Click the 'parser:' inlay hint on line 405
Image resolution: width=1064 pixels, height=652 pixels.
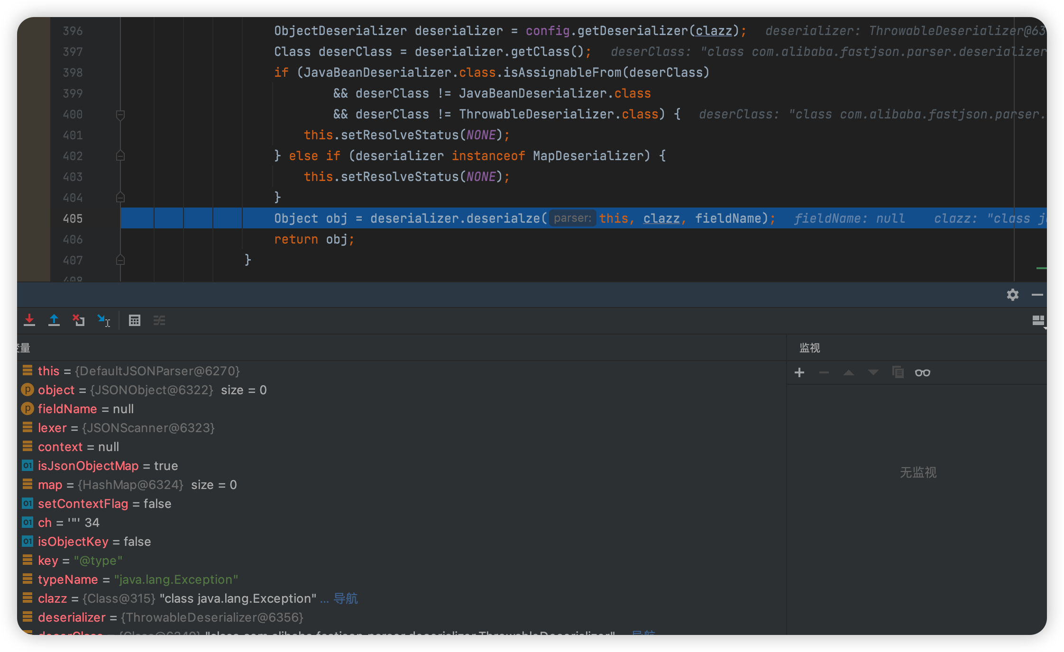pyautogui.click(x=572, y=218)
